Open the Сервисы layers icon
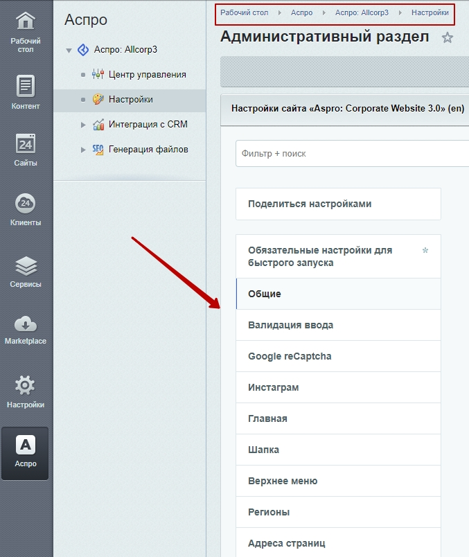The width and height of the screenshot is (469, 557). click(26, 266)
